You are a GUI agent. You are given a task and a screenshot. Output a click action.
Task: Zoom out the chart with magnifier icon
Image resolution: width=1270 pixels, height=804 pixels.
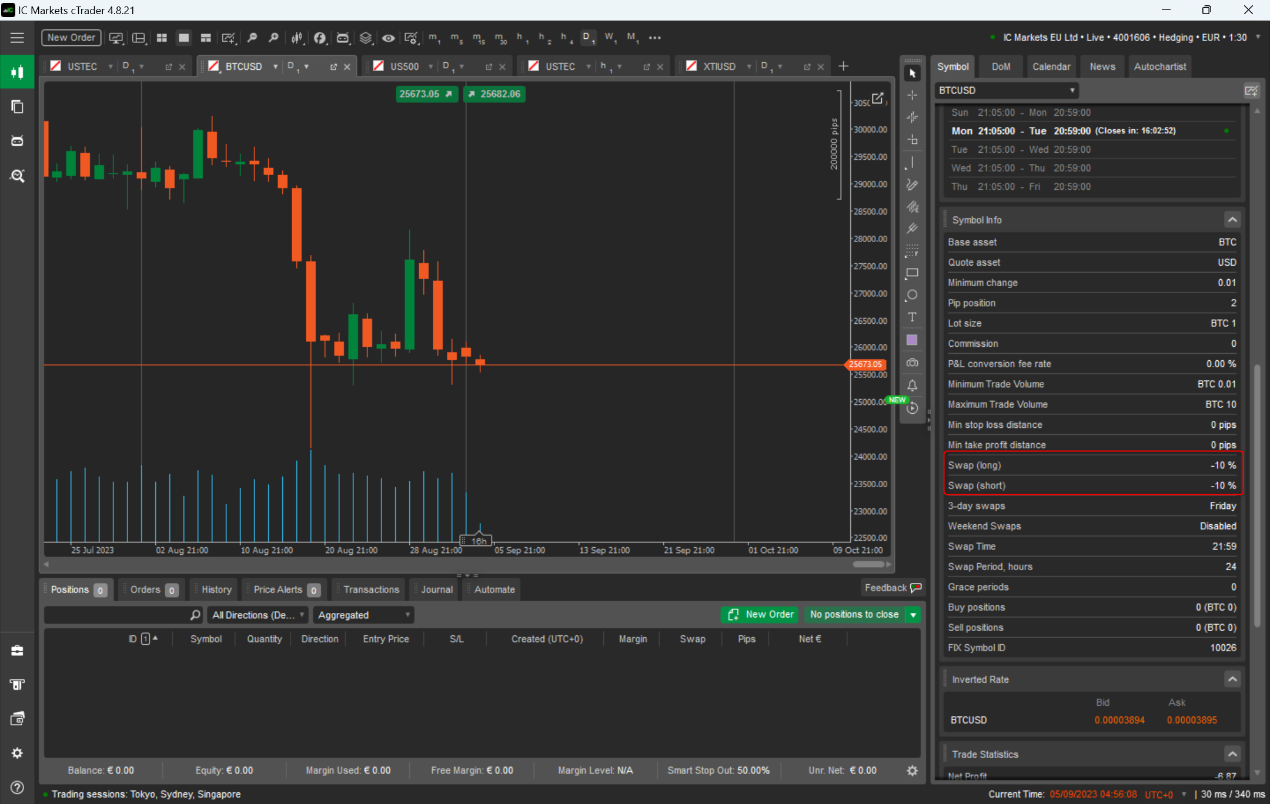[x=252, y=38]
